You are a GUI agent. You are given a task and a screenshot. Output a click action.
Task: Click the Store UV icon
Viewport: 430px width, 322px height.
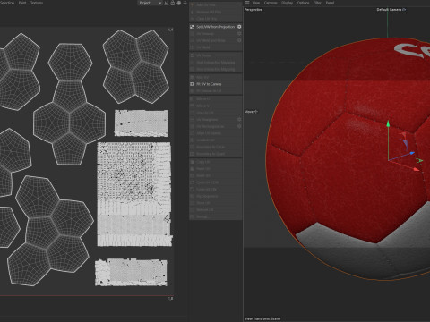[x=192, y=203]
